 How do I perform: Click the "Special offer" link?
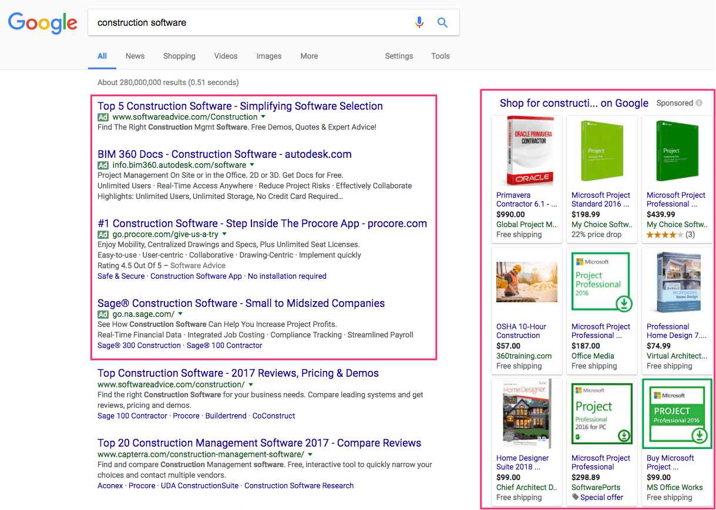(x=601, y=497)
